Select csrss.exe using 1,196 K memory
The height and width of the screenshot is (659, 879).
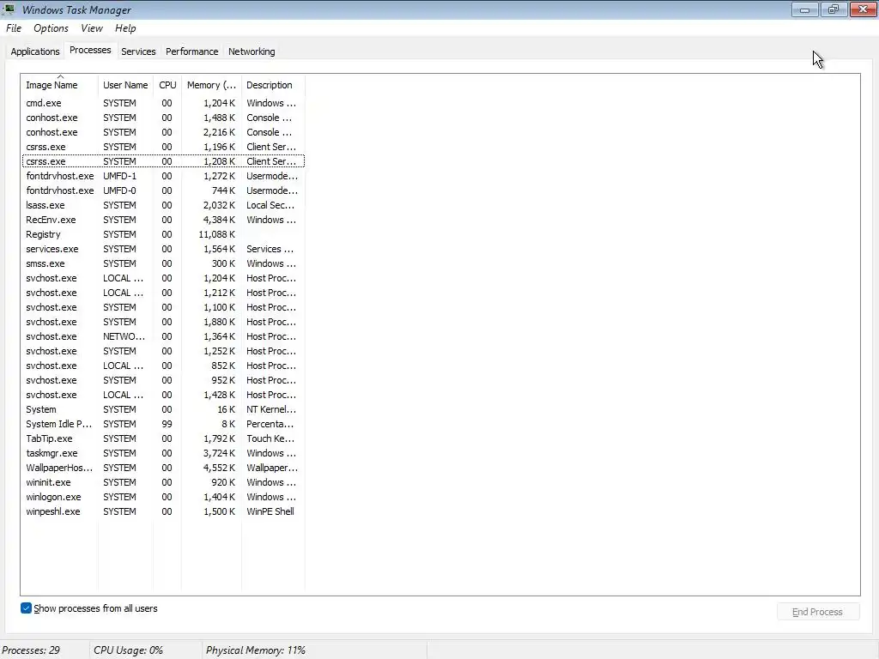pyautogui.click(x=163, y=147)
